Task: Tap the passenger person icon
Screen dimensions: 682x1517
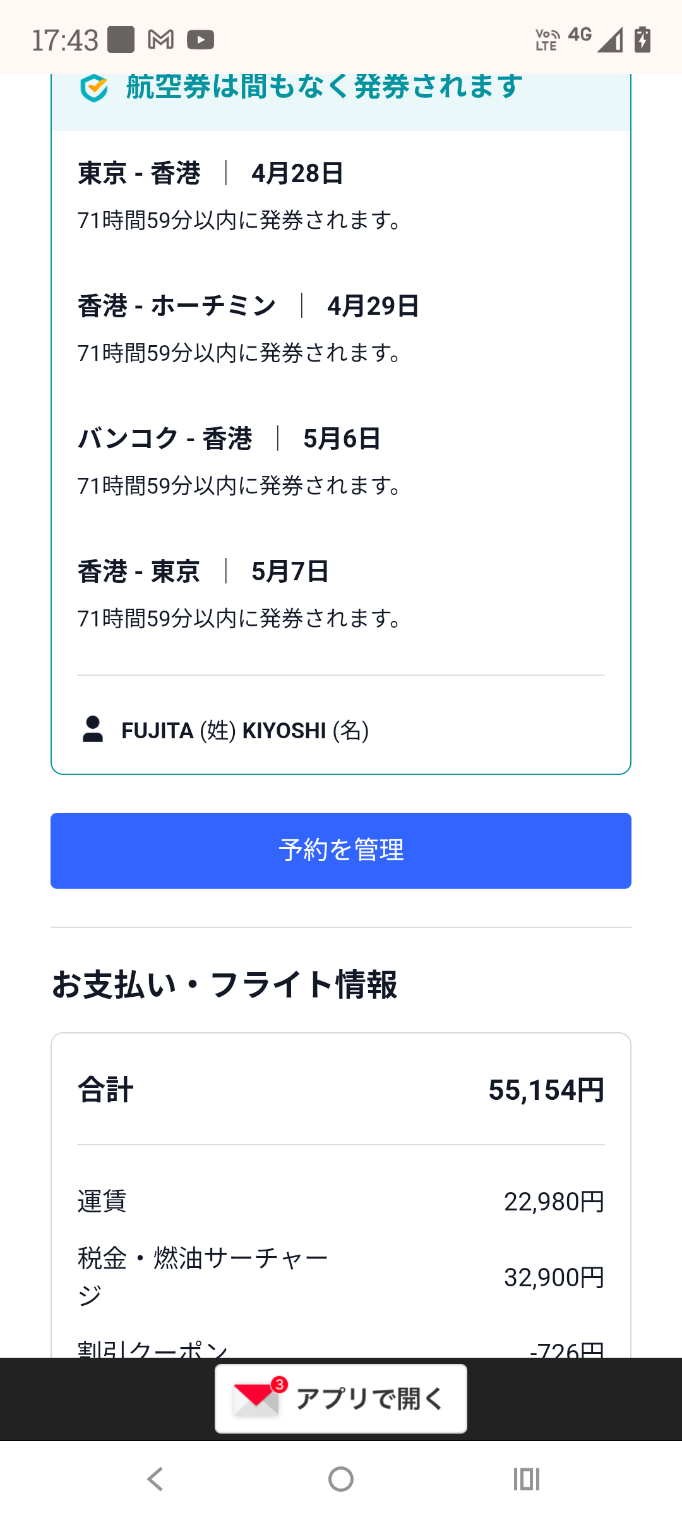Action: [93, 729]
